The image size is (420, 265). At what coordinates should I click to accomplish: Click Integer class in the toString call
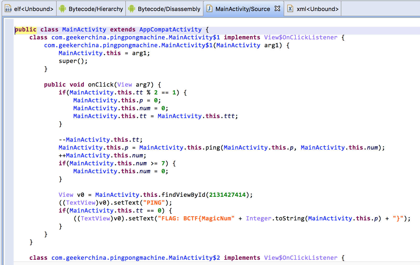point(259,218)
